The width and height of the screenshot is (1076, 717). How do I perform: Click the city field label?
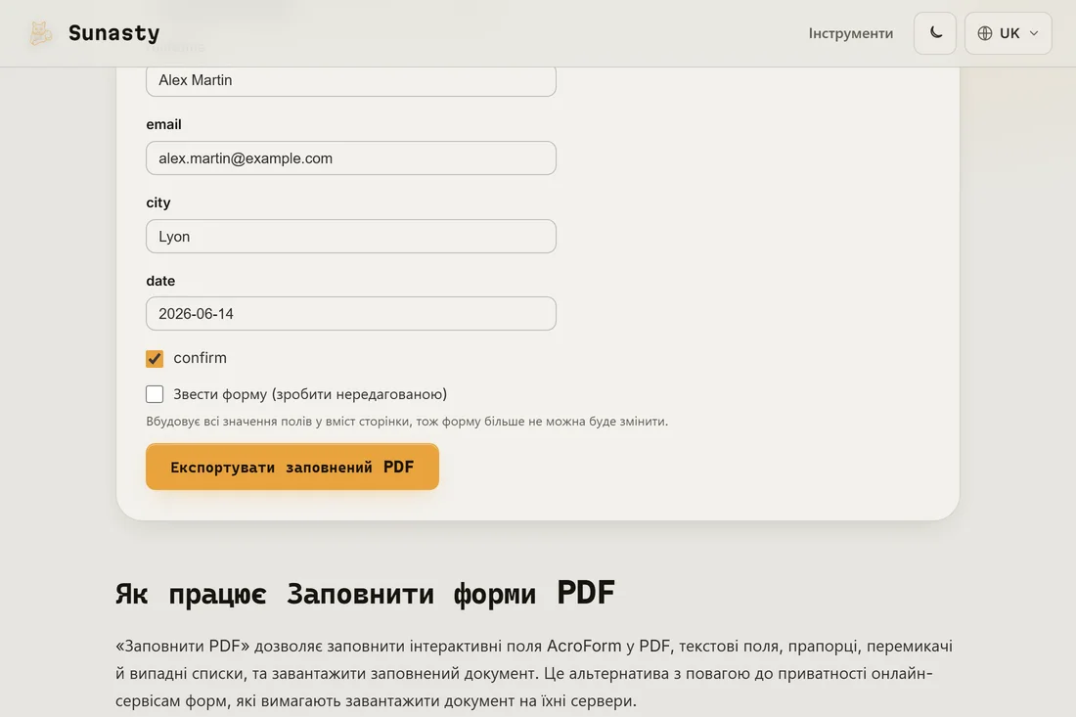click(x=158, y=202)
